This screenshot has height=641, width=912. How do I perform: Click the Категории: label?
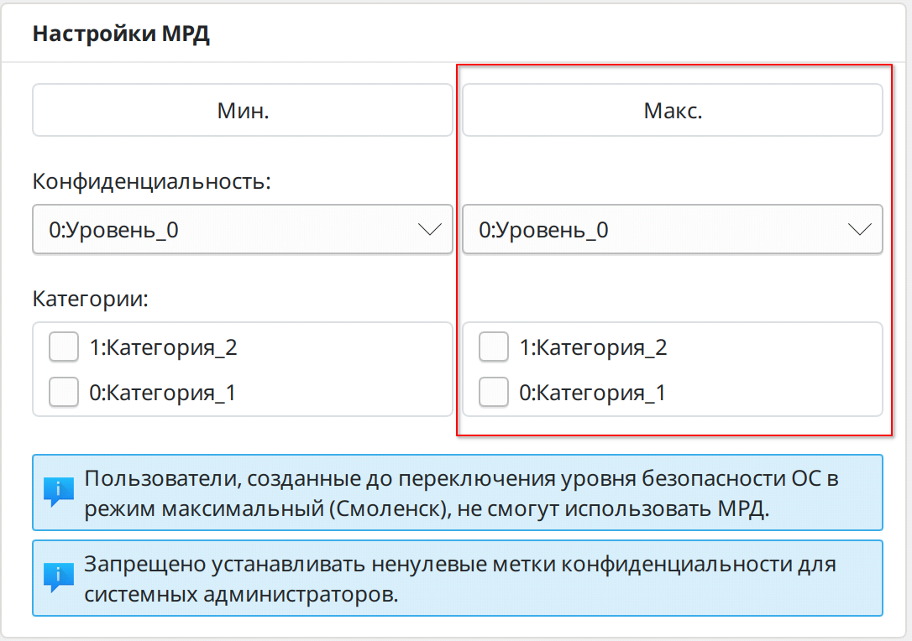click(x=91, y=299)
